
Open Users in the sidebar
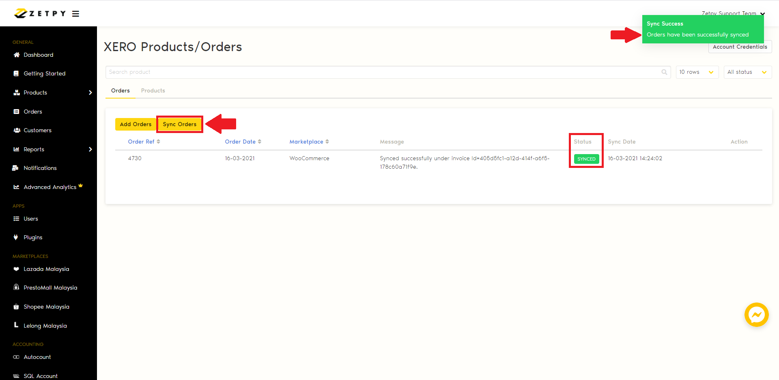pyautogui.click(x=31, y=219)
